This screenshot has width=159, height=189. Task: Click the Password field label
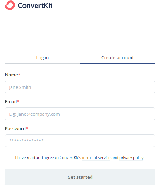[x=15, y=129]
